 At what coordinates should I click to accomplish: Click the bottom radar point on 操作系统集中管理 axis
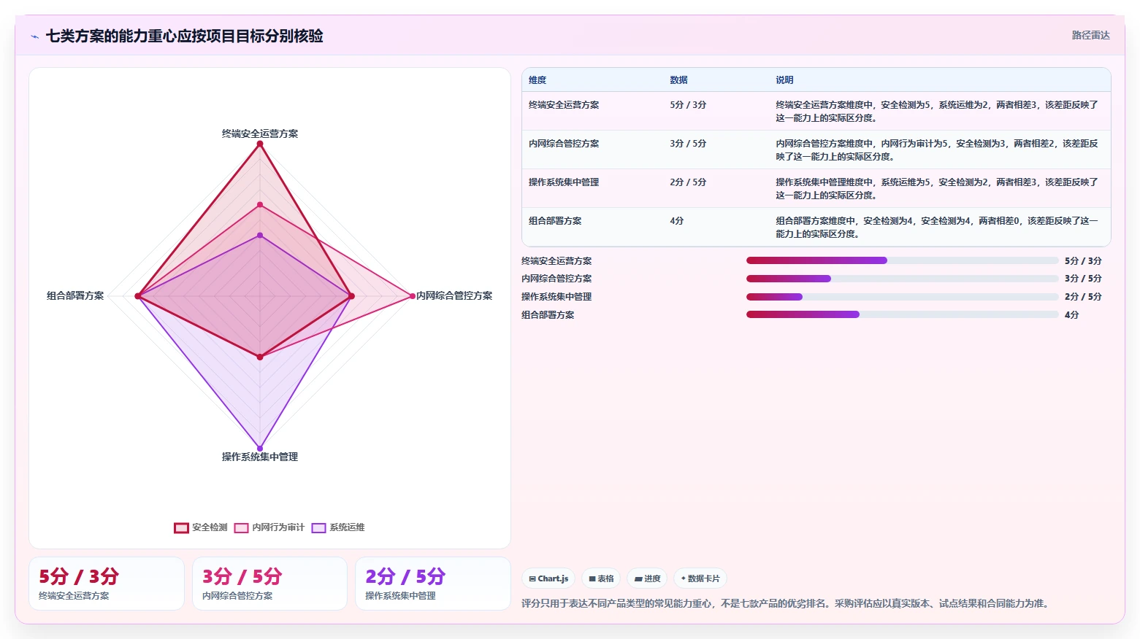(x=260, y=449)
